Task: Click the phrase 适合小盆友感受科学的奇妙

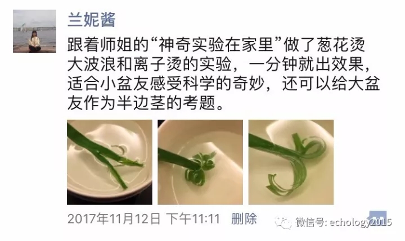Action: (x=165, y=84)
